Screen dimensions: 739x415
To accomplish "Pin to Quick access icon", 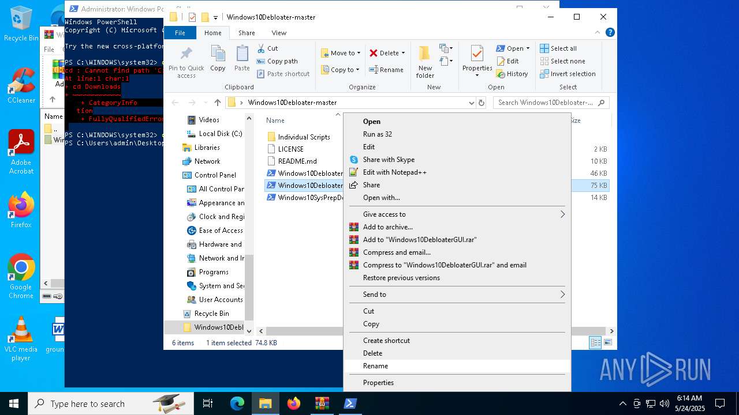I will 186,62.
